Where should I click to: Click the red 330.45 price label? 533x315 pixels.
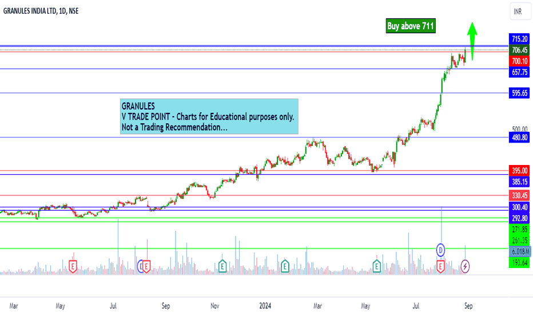tap(519, 195)
